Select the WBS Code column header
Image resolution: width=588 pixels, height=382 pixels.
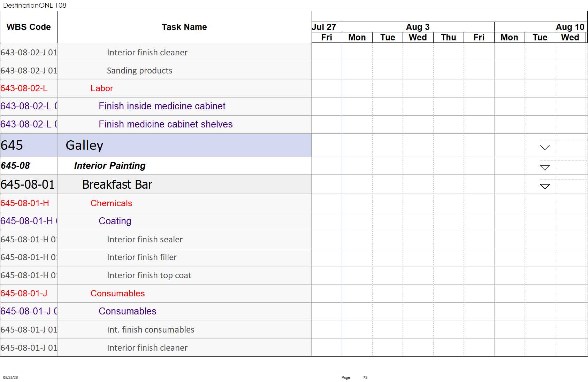(x=29, y=27)
